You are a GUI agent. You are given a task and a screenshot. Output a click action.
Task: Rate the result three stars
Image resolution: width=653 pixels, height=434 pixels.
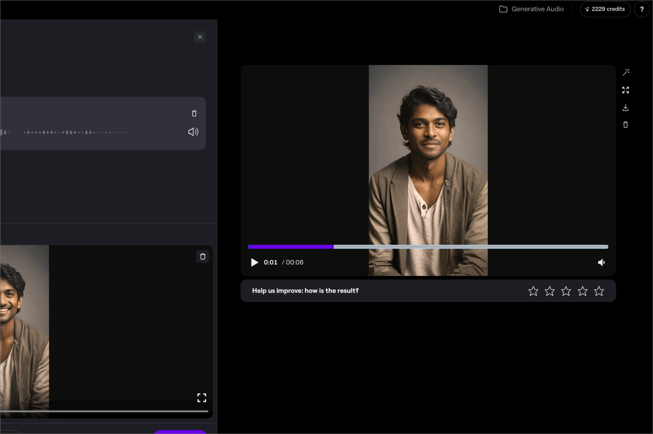(x=566, y=291)
